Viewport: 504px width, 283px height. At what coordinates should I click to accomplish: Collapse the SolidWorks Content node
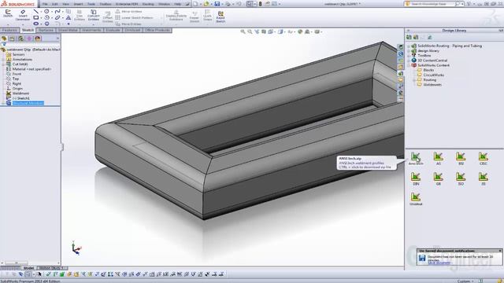(409, 65)
